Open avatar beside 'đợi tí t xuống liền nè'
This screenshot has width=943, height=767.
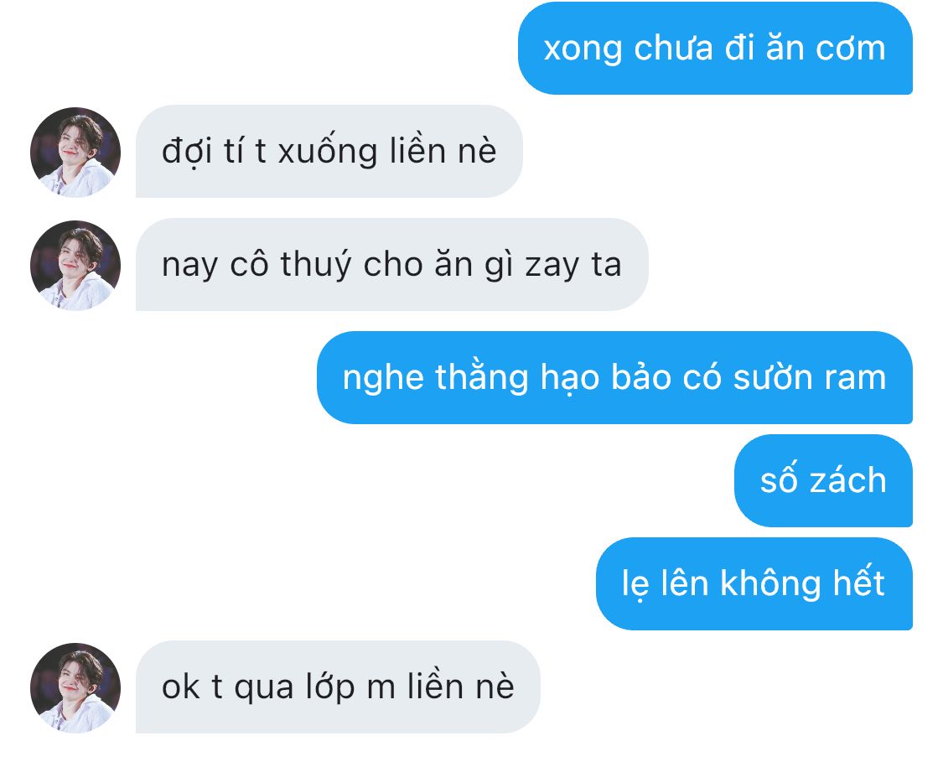click(x=75, y=153)
